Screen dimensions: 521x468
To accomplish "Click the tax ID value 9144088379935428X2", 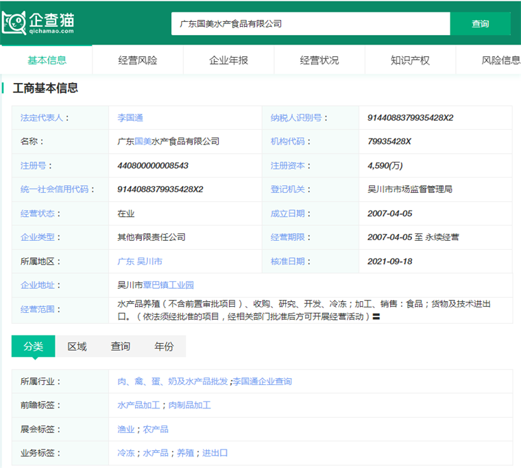I will [411, 118].
